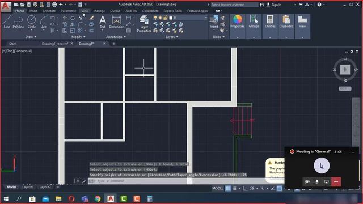Open quick access toolbar customize dropdown
Image resolution: width=363 pixels, height=204 pixels.
pyautogui.click(x=86, y=5)
